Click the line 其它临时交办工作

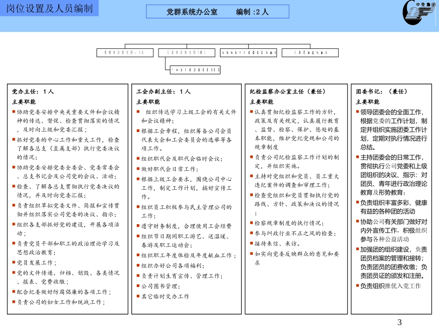pyautogui.click(x=163, y=297)
